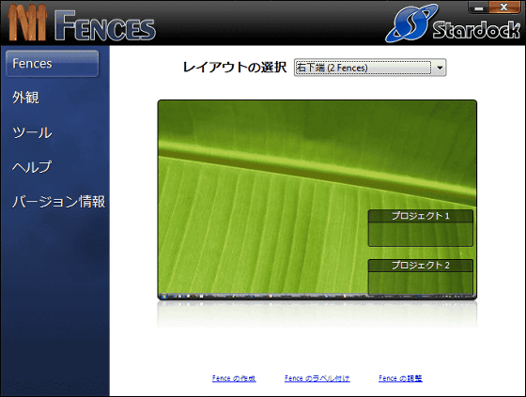Screen dimensions: 526x397
Task: Click the Start orb in desktop preview
Action: pos(163,296)
